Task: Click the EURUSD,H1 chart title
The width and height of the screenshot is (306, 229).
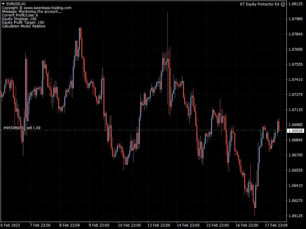Action: pyautogui.click(x=16, y=4)
